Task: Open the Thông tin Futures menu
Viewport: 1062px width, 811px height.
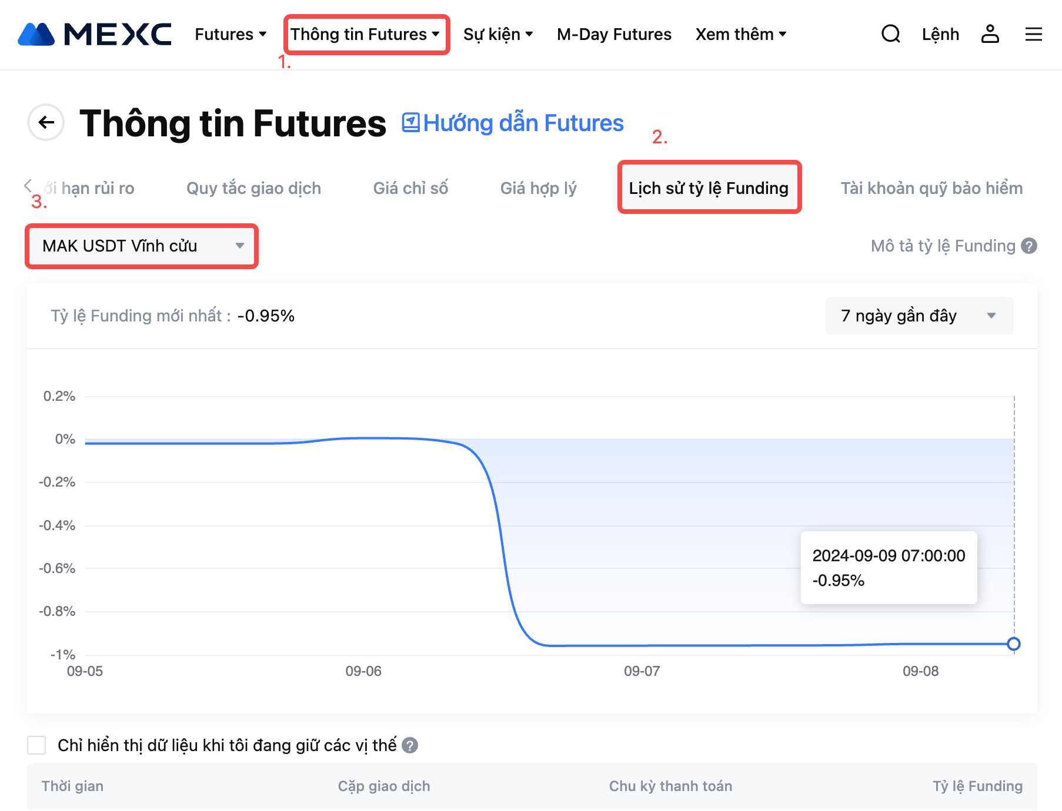Action: pos(365,34)
